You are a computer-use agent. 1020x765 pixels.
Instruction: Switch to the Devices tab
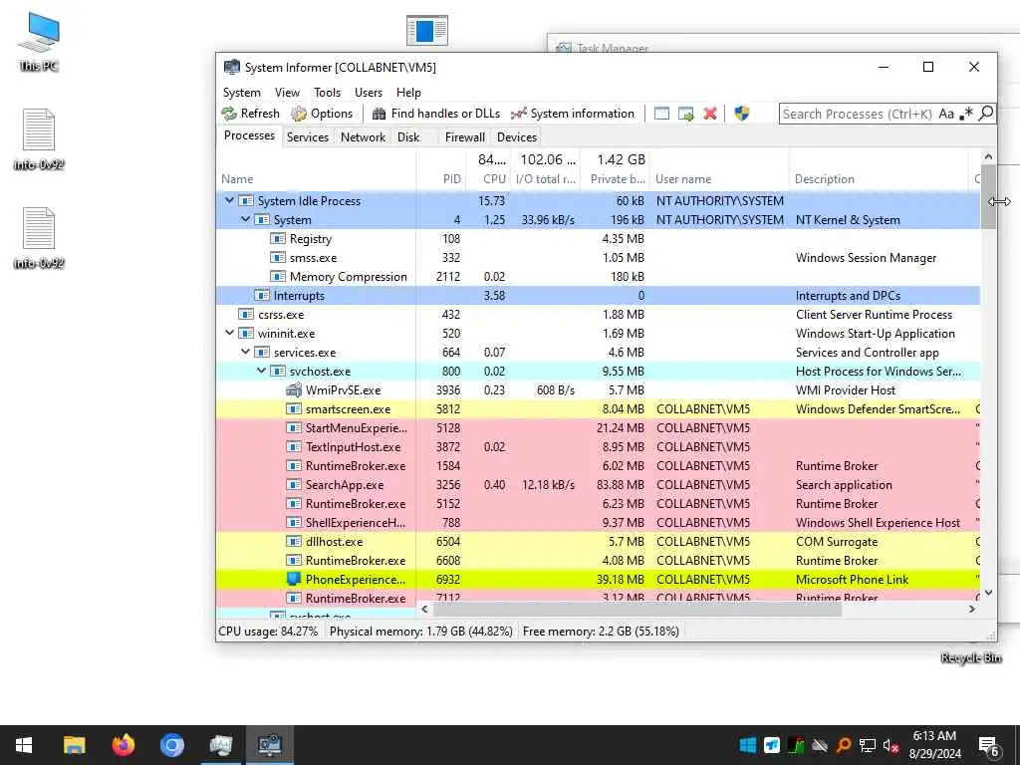[517, 137]
